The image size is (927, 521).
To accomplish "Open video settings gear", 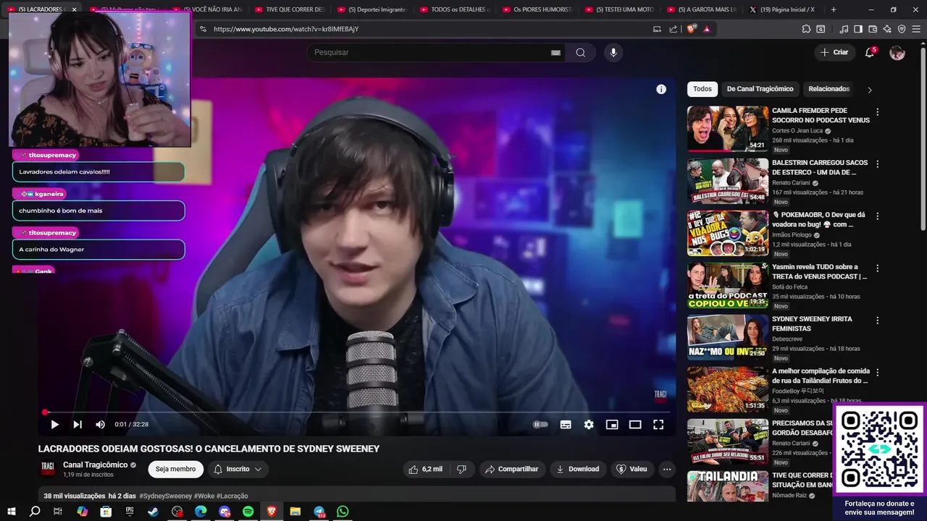I will tap(589, 425).
